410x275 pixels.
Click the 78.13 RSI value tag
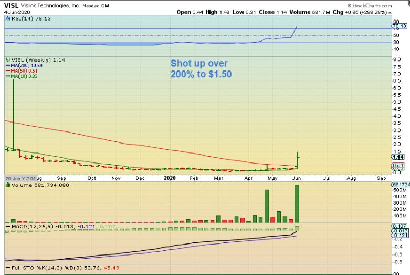(x=400, y=25)
